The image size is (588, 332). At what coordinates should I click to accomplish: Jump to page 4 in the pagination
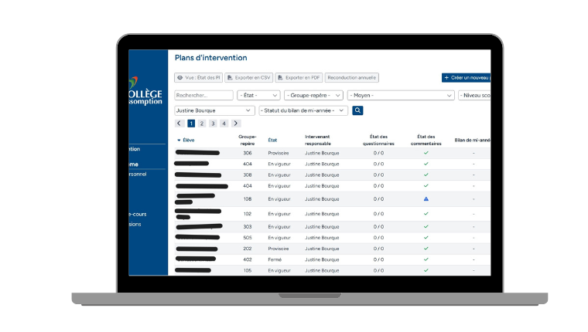(x=224, y=124)
